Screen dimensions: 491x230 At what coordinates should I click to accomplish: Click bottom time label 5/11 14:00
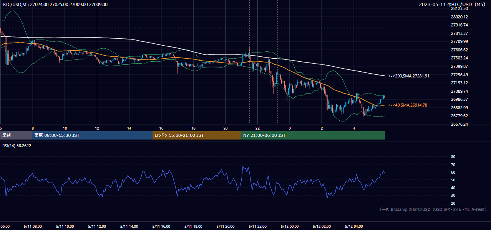(129, 227)
